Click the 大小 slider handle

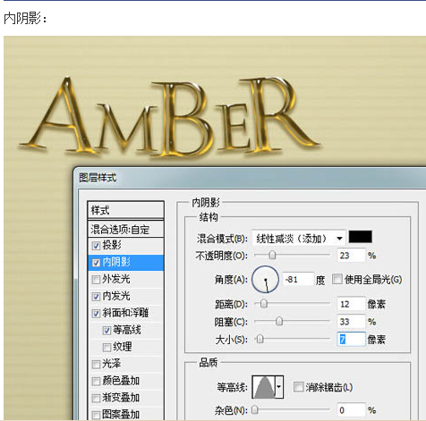tap(260, 339)
